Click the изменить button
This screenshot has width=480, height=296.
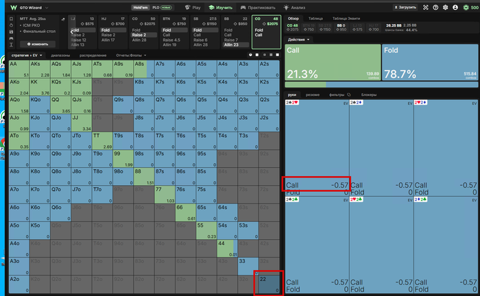[38, 44]
